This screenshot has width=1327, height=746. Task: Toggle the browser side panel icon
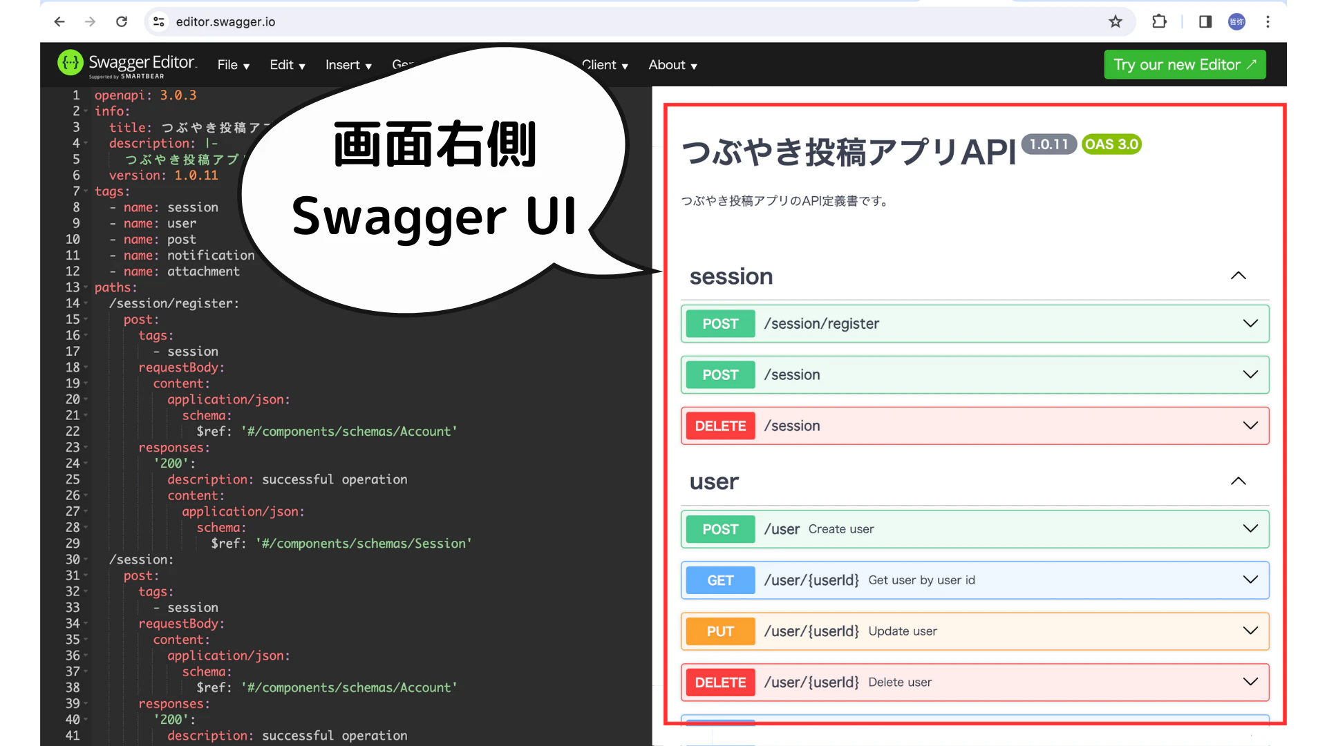click(x=1205, y=21)
